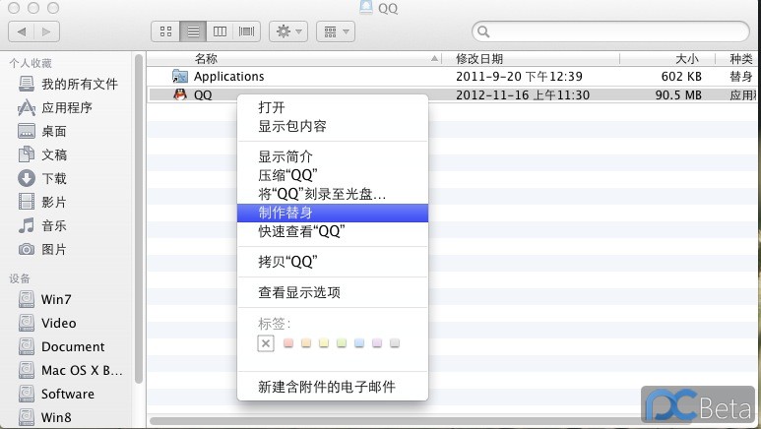Switch Finder to column view
Image resolution: width=761 pixels, height=429 pixels.
click(220, 32)
